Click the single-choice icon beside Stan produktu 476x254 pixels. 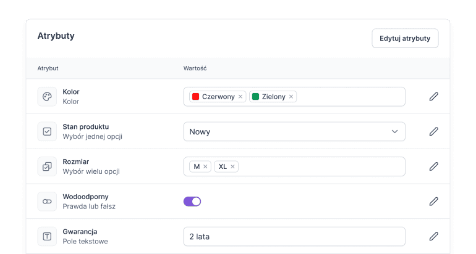(x=47, y=131)
